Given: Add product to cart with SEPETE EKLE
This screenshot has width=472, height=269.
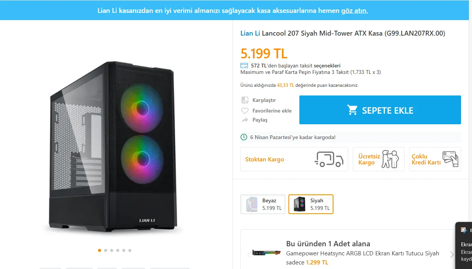Looking at the screenshot, I should (380, 110).
